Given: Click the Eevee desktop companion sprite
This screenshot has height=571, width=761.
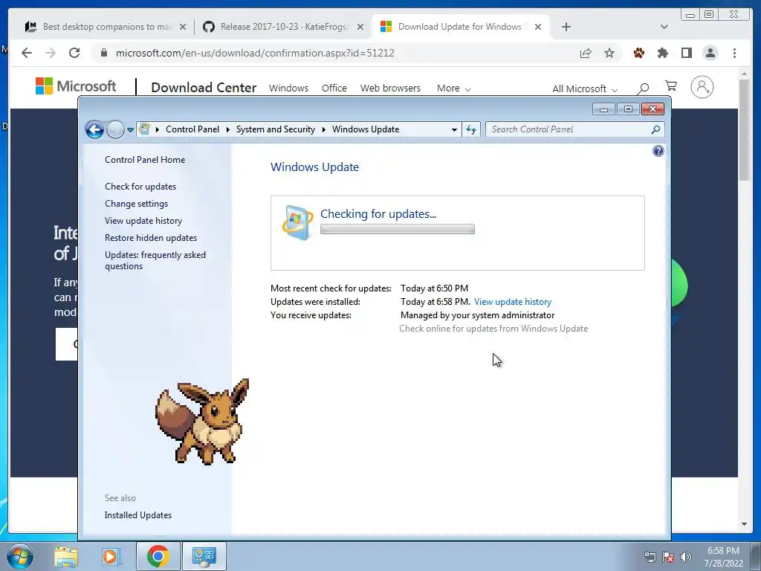Looking at the screenshot, I should coord(203,422).
